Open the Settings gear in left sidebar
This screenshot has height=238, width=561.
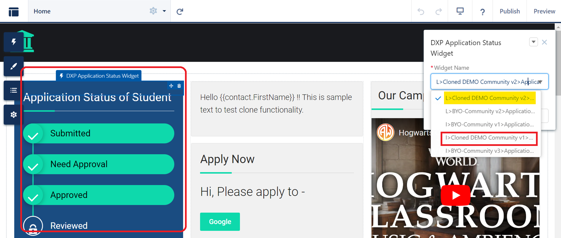click(x=14, y=115)
